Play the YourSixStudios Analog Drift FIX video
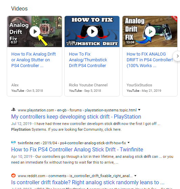The height and width of the screenshot is (189, 180). coord(150,31)
